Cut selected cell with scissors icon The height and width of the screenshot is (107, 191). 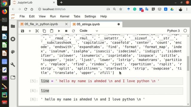click(37, 31)
